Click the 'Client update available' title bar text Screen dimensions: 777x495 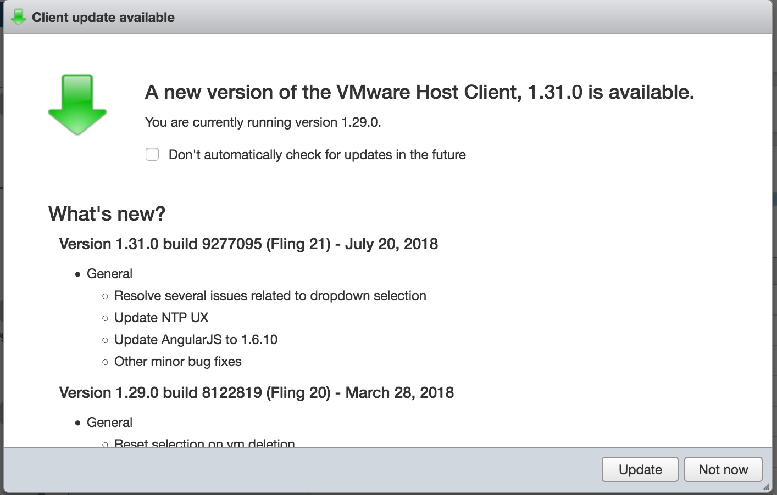[x=103, y=17]
